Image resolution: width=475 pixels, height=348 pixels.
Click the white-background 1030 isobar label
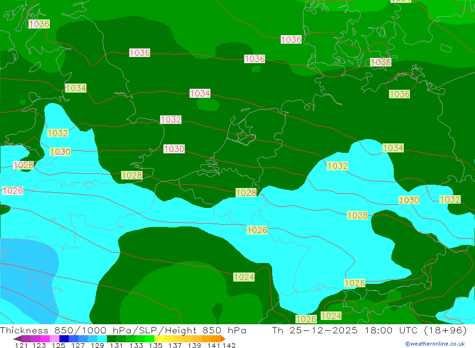tap(174, 149)
